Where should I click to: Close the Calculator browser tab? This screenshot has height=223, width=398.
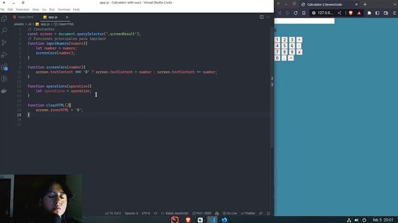click(x=356, y=4)
